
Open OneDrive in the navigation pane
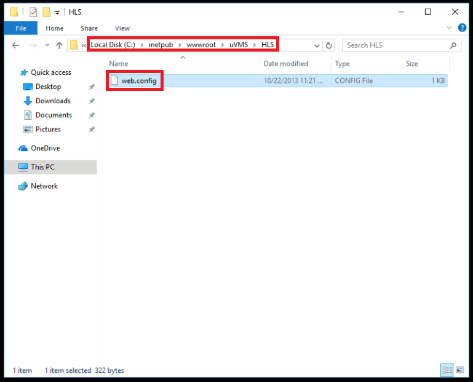point(46,148)
